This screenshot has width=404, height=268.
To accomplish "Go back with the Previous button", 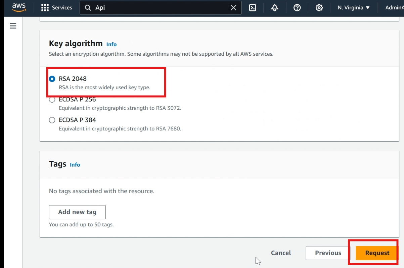I will (328, 253).
